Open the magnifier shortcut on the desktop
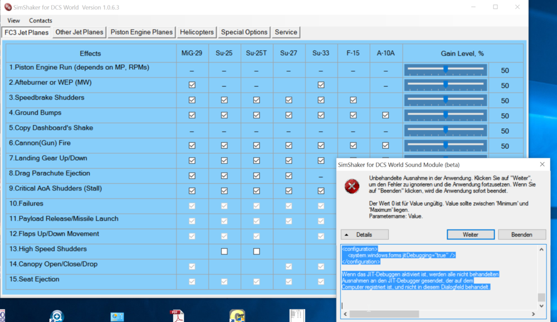The height and width of the screenshot is (322, 557). click(x=56, y=316)
